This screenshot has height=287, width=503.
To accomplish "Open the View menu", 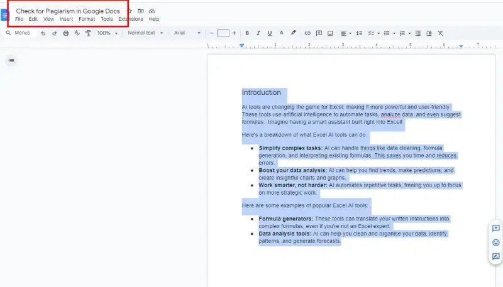I will click(x=49, y=19).
